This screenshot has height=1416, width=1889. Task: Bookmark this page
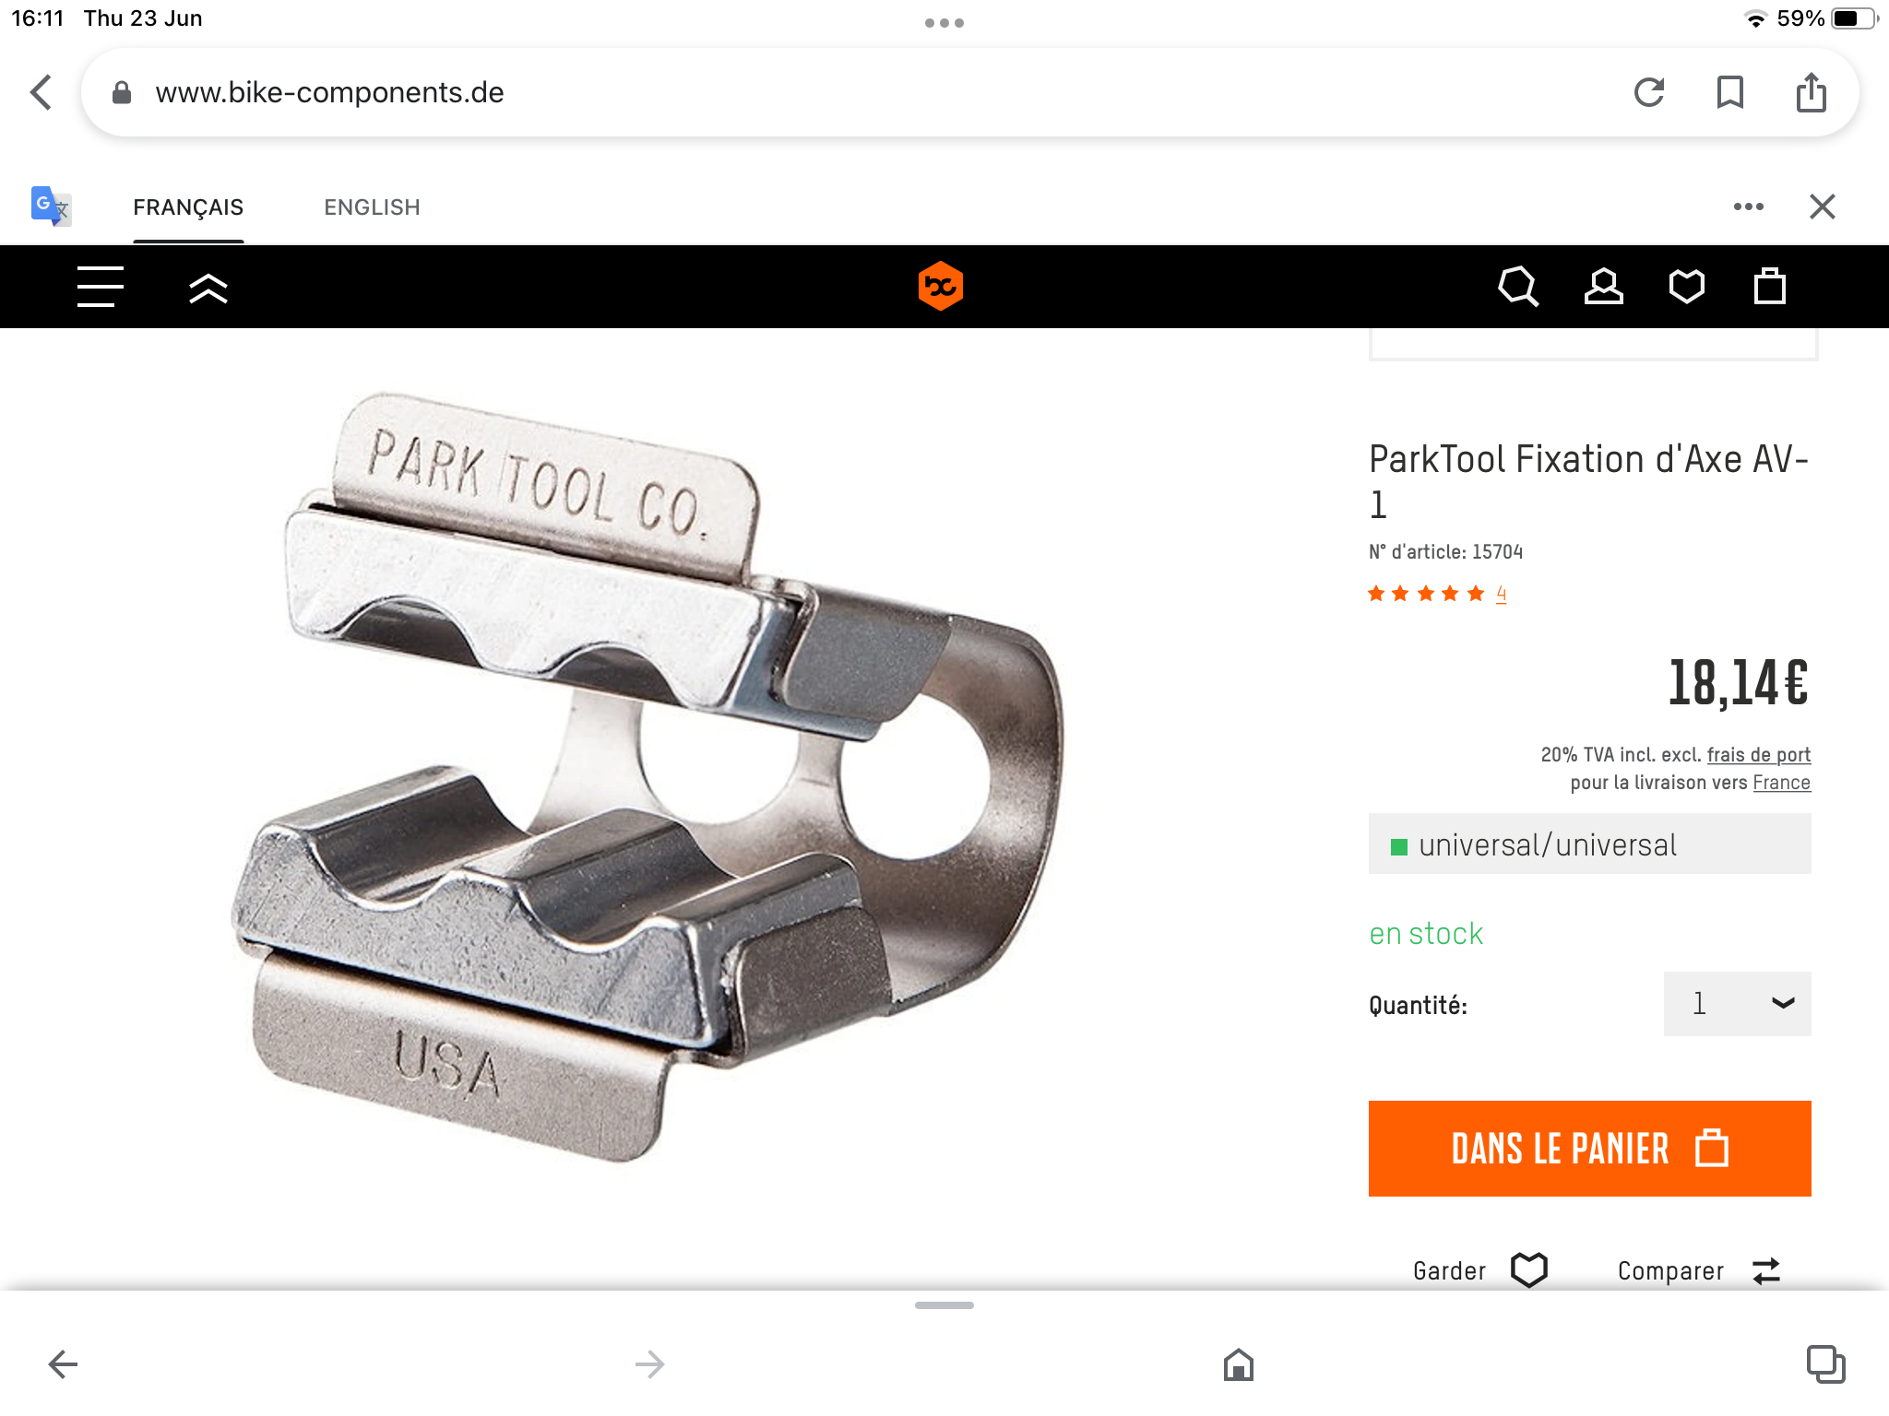click(1730, 92)
